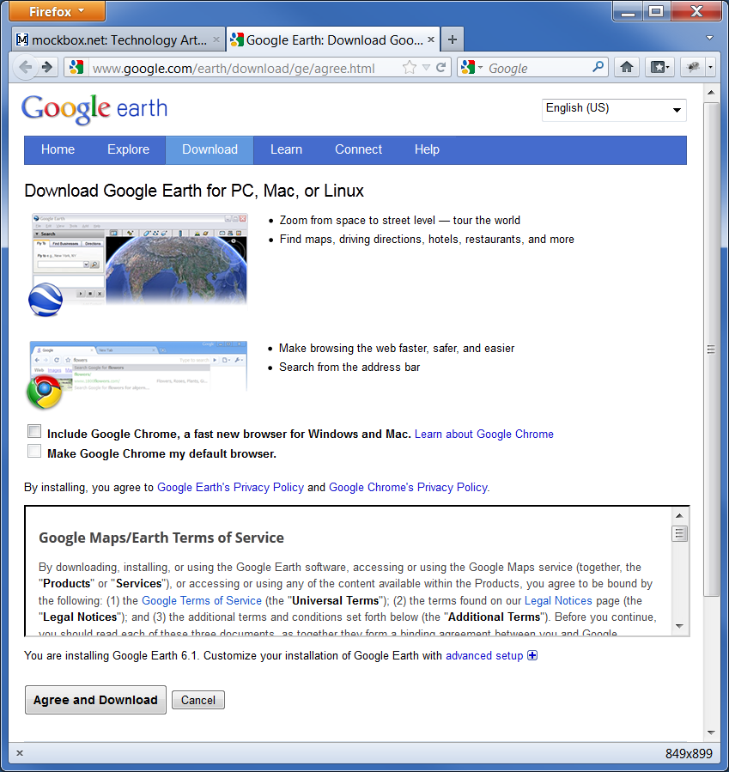The height and width of the screenshot is (772, 729).
Task: Click the site favicon in the address bar
Action: tap(76, 68)
